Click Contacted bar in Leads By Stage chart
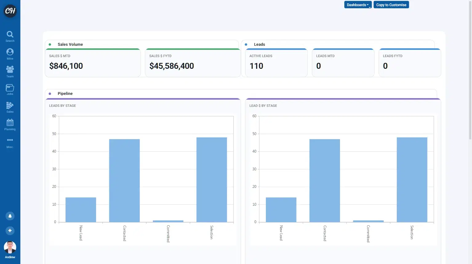 [124, 181]
